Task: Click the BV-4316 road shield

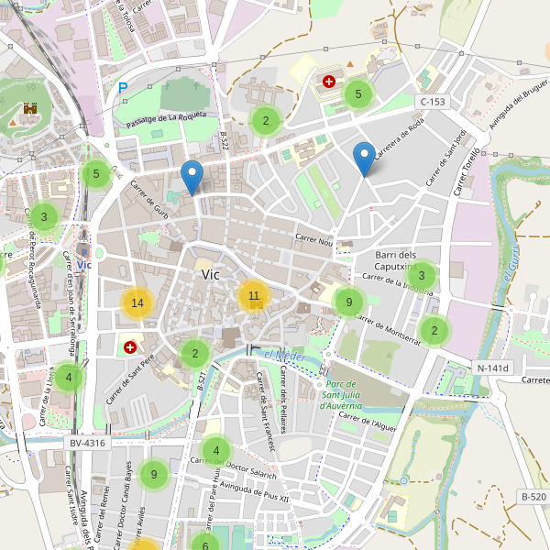Action: 87,443
